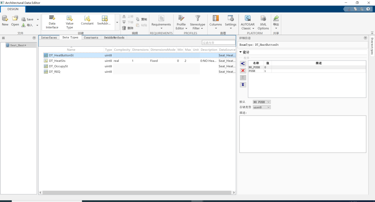Click the 删除 trash icon
Image resolution: width=375 pixels, height=202 pixels.
tap(124, 28)
